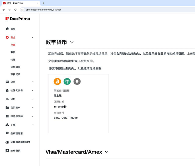Click the 15-60 分钟 processing time text
This screenshot has width=195, height=166.
click(60, 107)
